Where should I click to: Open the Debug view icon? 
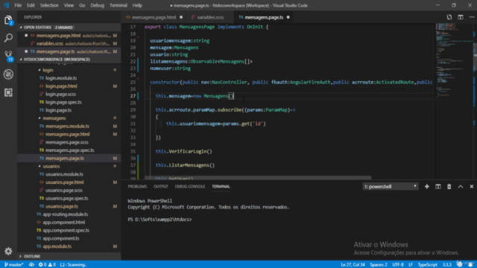click(x=8, y=74)
